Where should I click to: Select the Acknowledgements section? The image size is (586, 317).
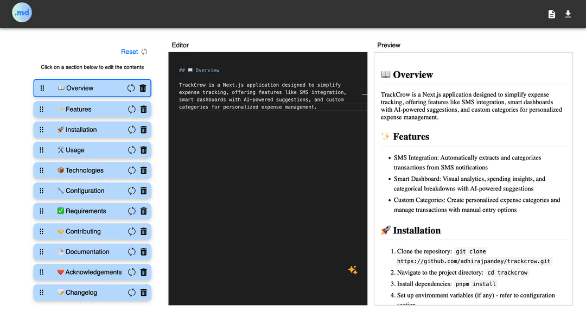click(93, 272)
